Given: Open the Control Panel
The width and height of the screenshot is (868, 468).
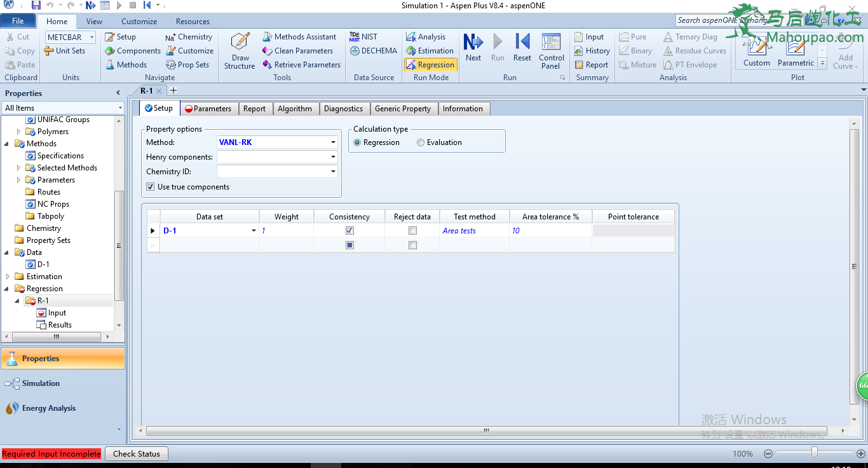Looking at the screenshot, I should [x=552, y=51].
